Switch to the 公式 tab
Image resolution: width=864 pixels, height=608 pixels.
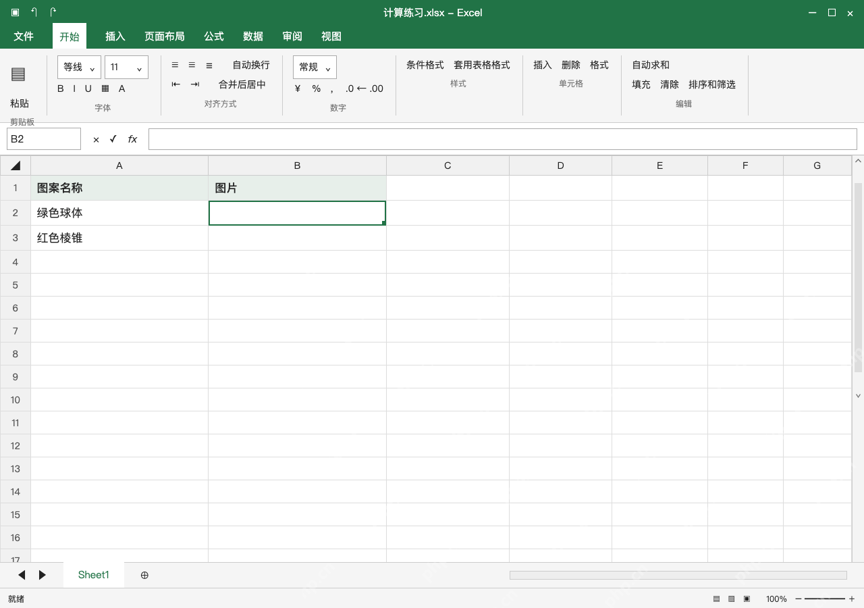pyautogui.click(x=214, y=36)
